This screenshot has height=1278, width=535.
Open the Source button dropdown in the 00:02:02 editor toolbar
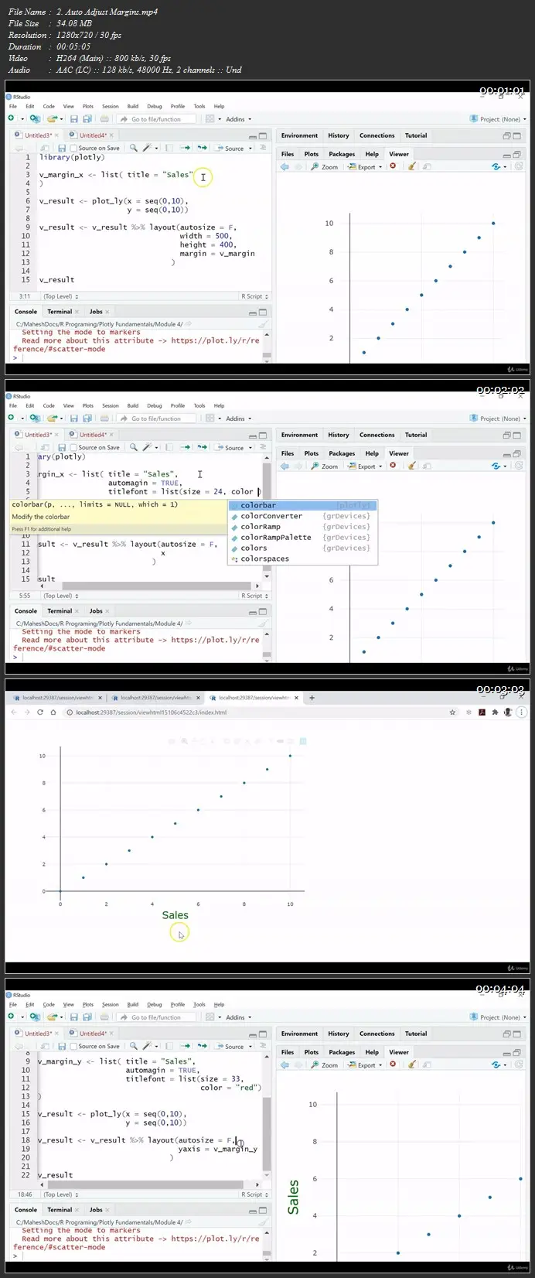tap(250, 448)
